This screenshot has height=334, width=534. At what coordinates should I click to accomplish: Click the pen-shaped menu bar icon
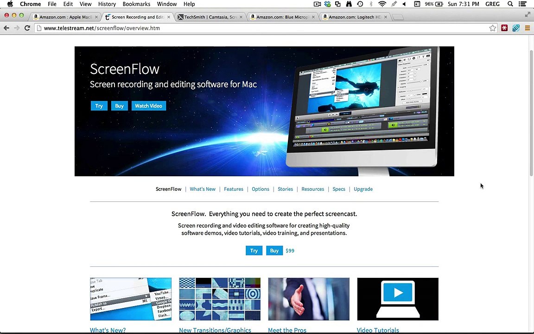pyautogui.click(x=394, y=4)
